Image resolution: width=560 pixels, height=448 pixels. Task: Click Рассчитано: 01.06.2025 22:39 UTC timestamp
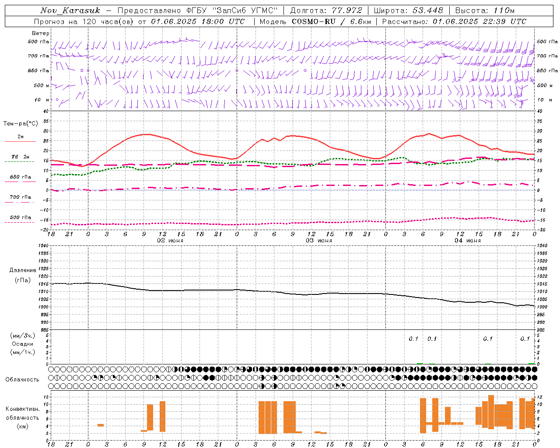pyautogui.click(x=454, y=21)
